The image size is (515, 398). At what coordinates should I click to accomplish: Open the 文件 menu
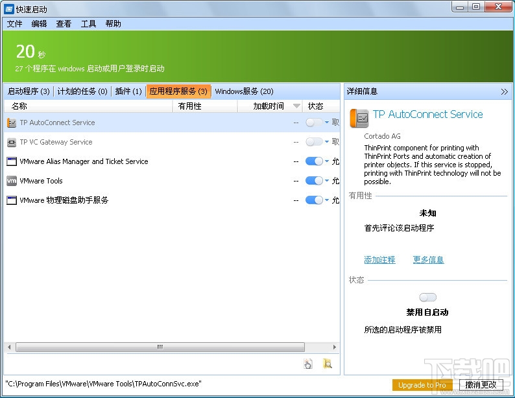pos(14,23)
